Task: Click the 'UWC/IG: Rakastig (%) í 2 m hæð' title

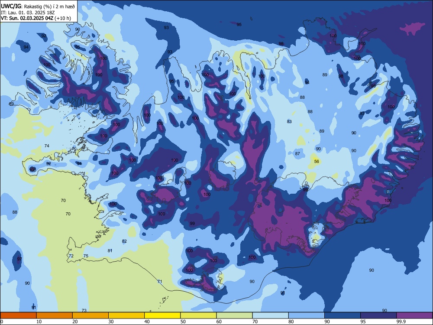Action: click(x=38, y=6)
